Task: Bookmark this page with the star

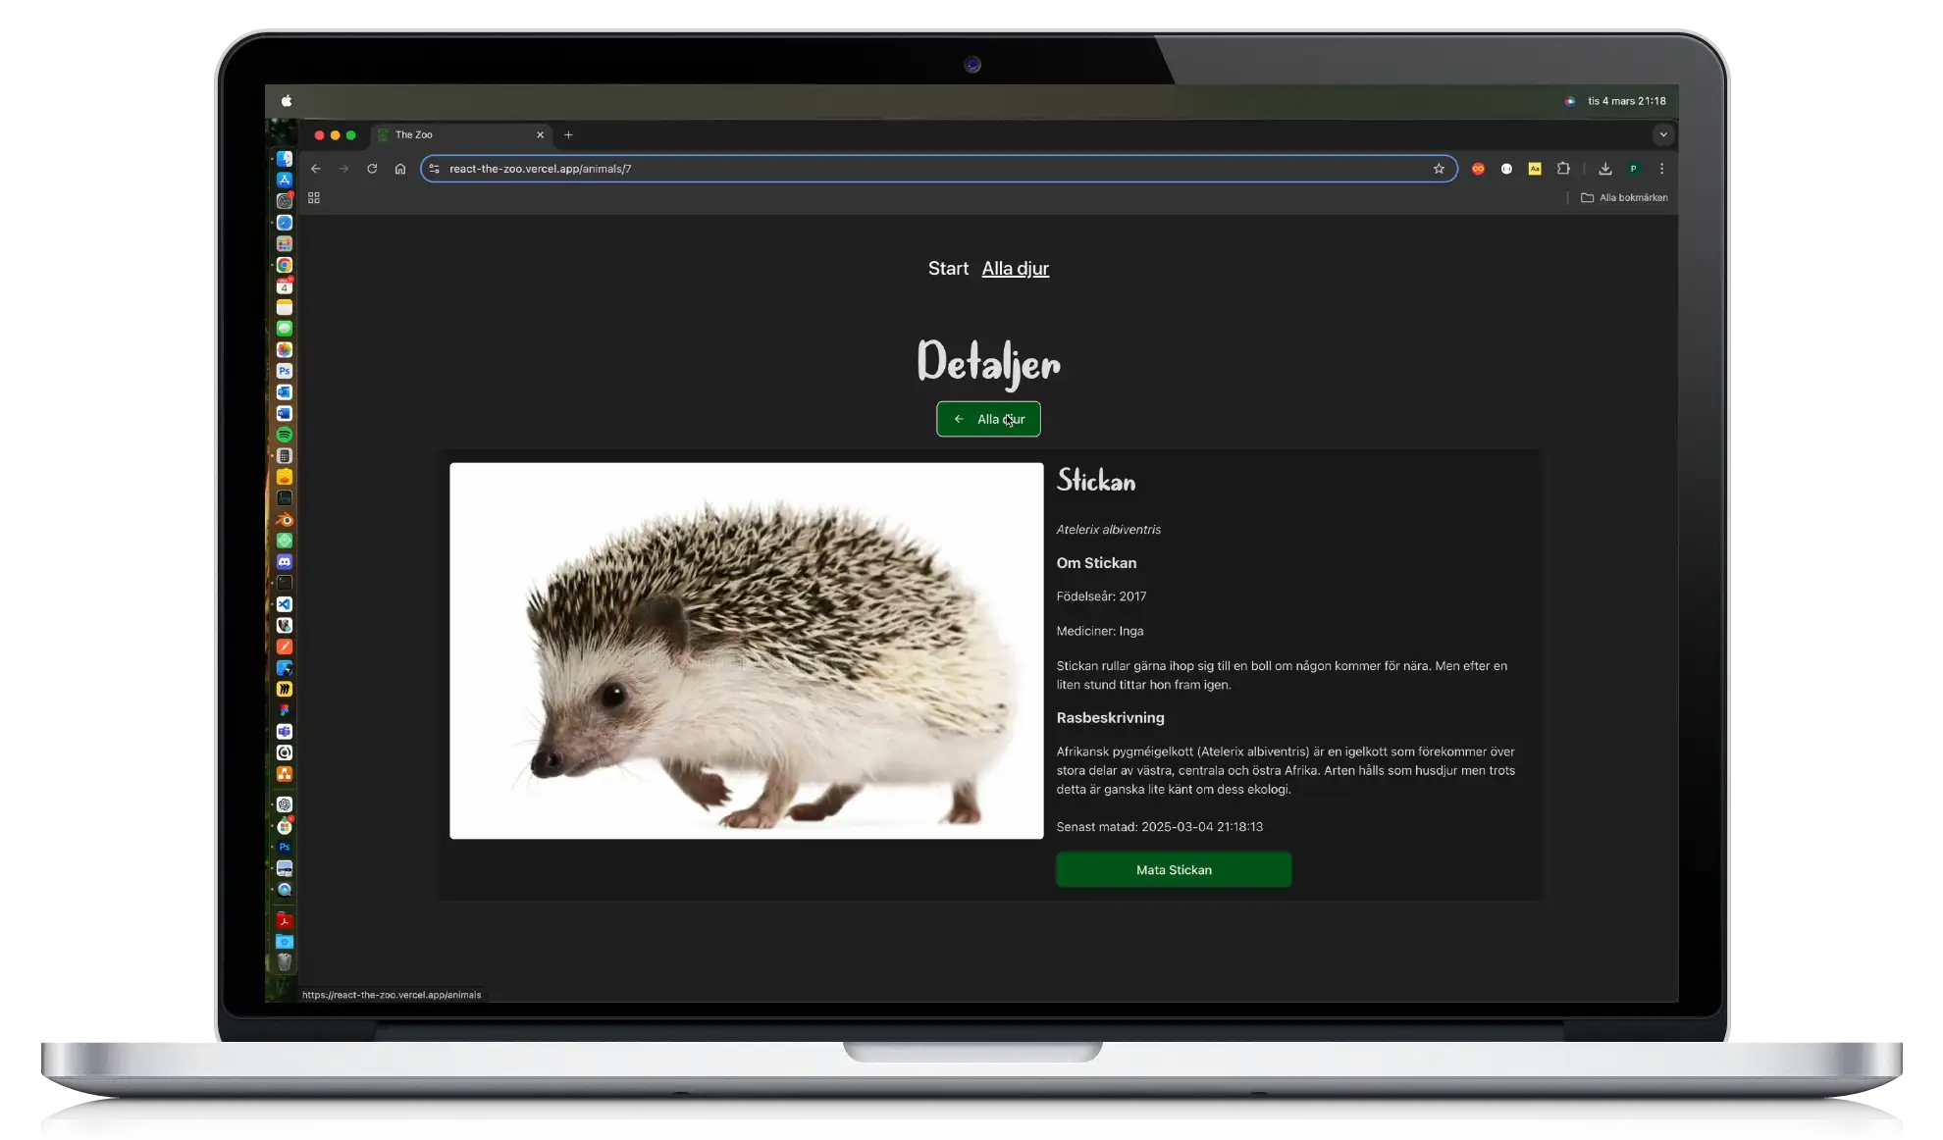Action: [x=1439, y=169]
